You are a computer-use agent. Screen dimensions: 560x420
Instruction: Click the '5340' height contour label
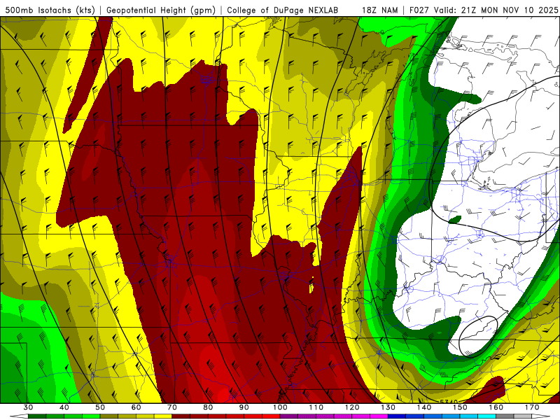coord(448,402)
